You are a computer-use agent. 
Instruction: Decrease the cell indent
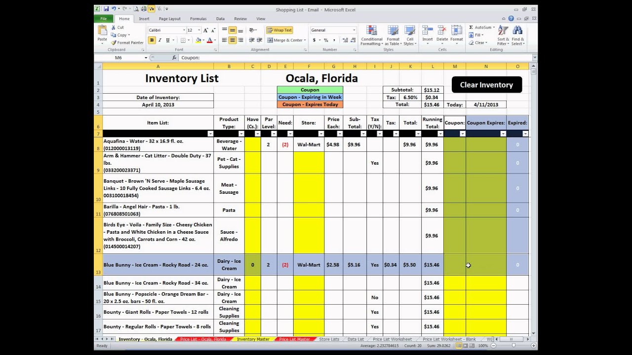tap(252, 40)
